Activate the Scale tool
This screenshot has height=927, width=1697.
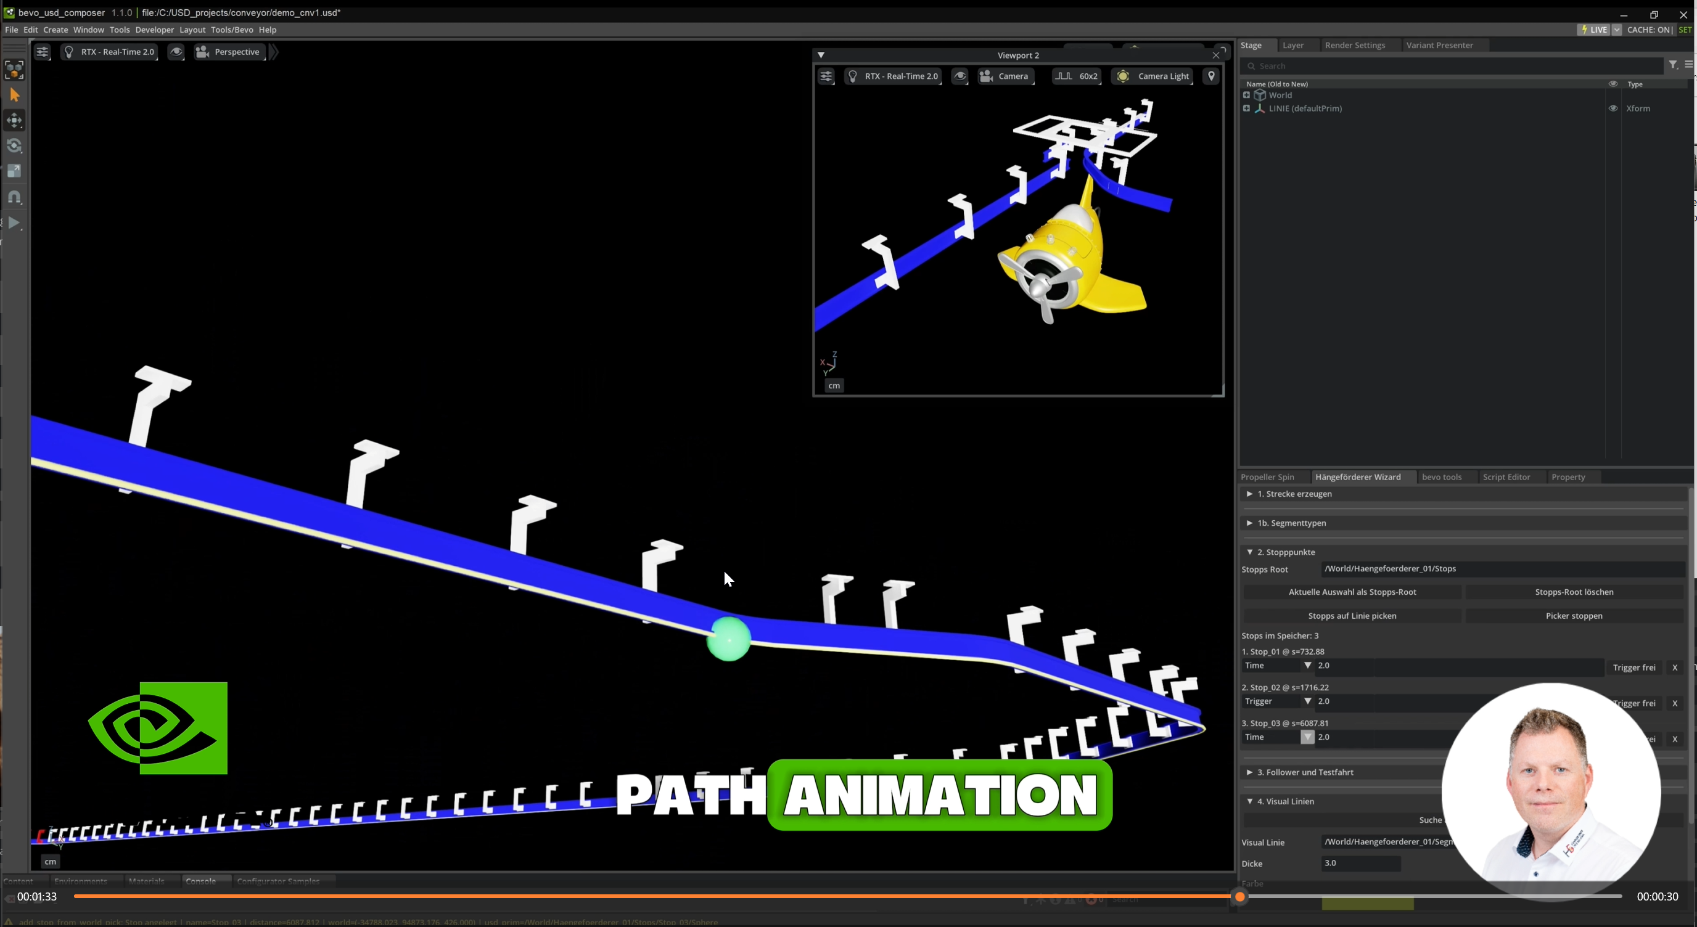tap(14, 171)
